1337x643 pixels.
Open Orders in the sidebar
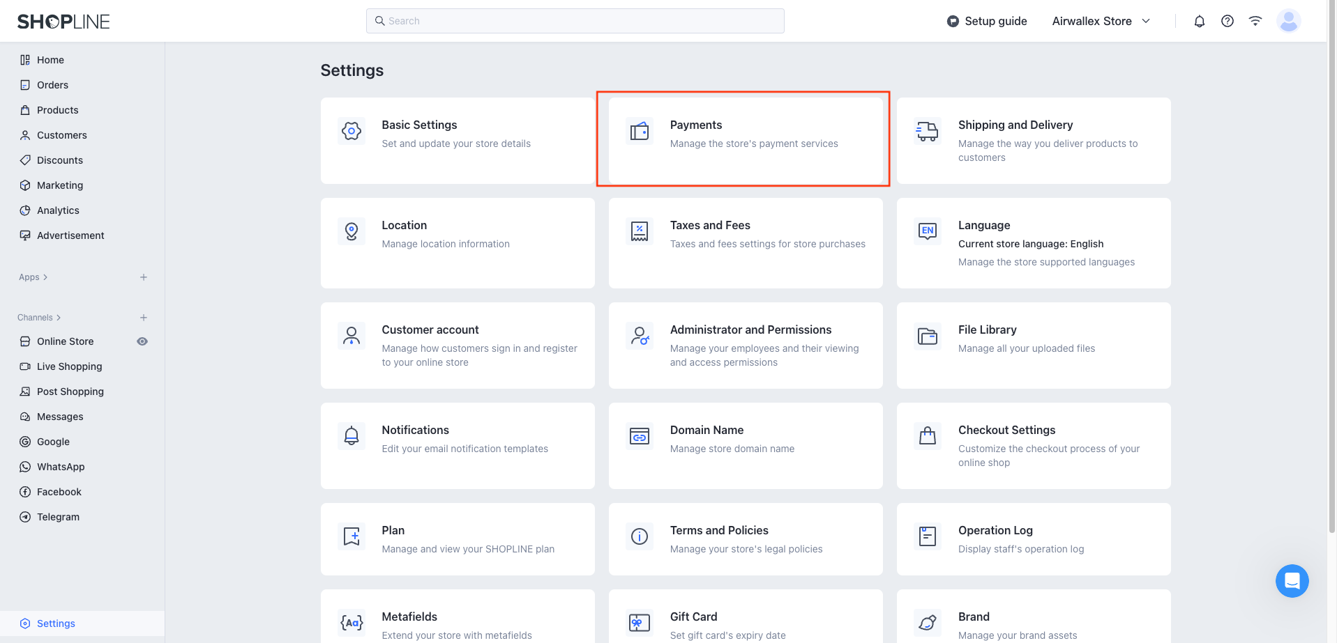[52, 85]
